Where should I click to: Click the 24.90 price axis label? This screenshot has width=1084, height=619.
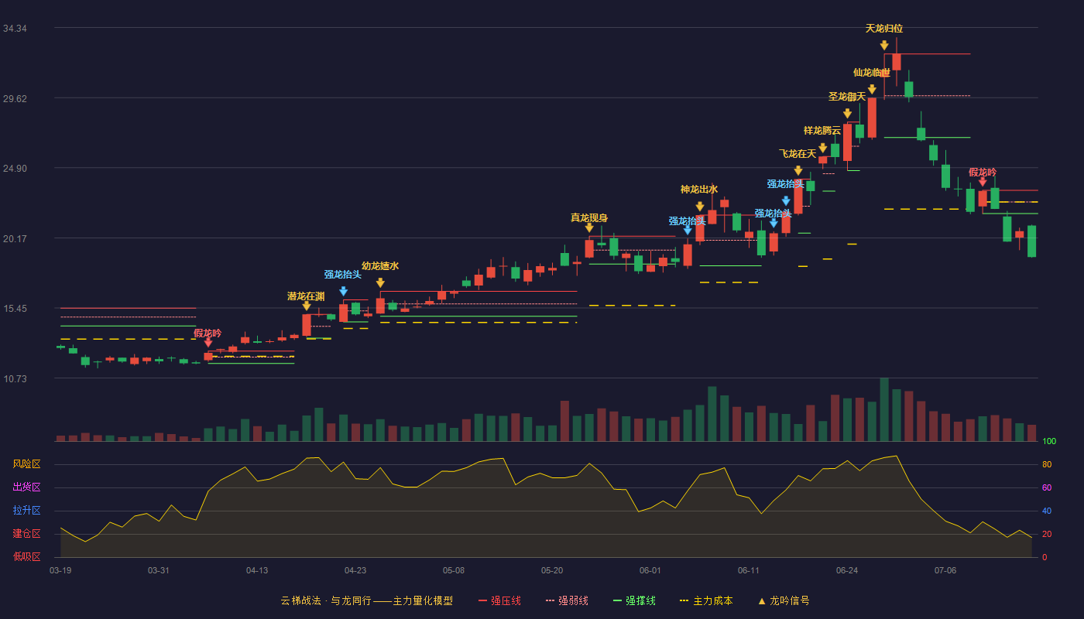(15, 168)
